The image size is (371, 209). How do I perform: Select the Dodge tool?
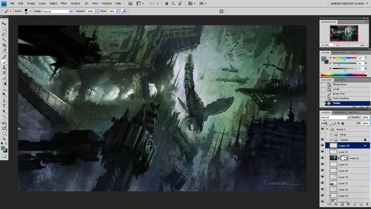click(4, 94)
